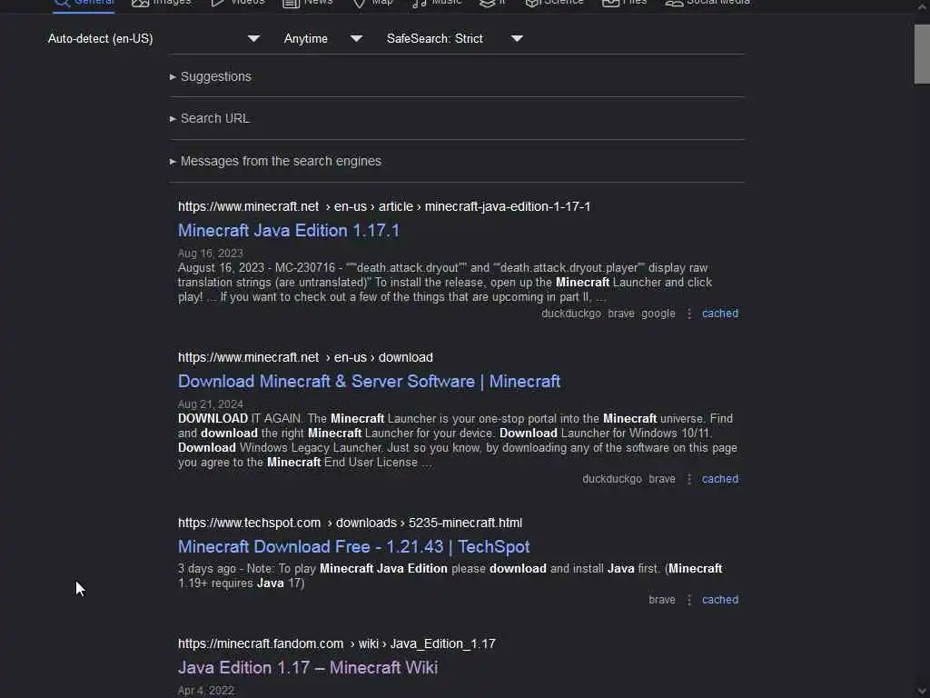Click the google engine label under first result
The image size is (930, 698).
click(x=658, y=314)
